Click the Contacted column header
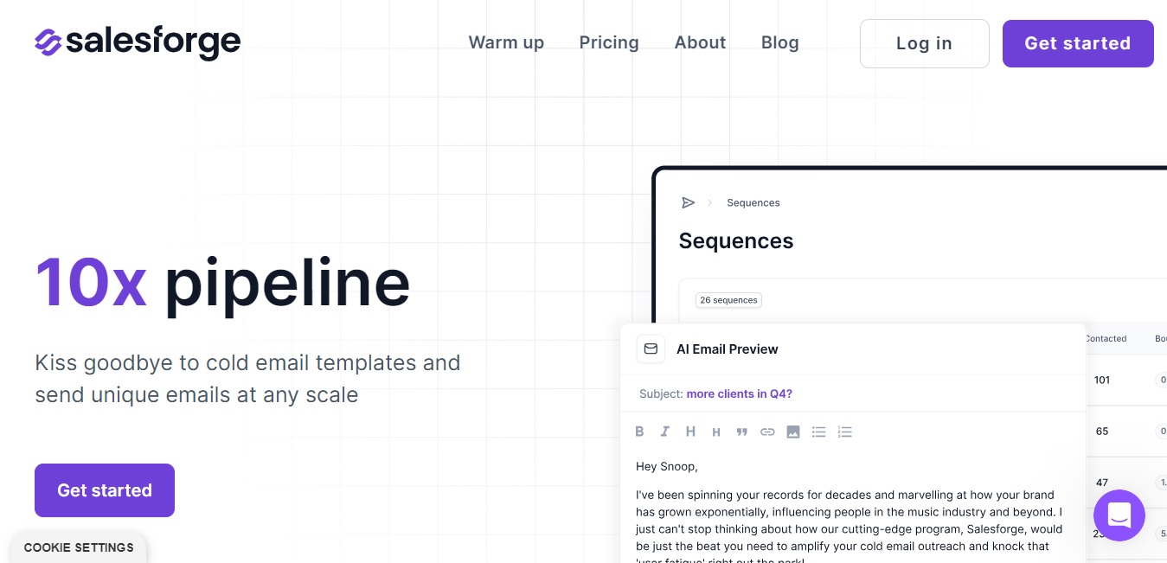This screenshot has height=563, width=1167. (1106, 338)
